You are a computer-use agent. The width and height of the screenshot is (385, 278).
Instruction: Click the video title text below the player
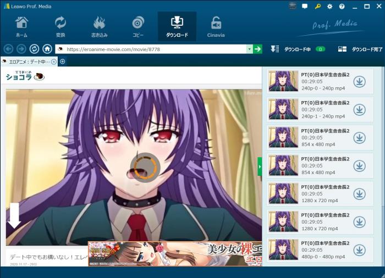[48, 257]
